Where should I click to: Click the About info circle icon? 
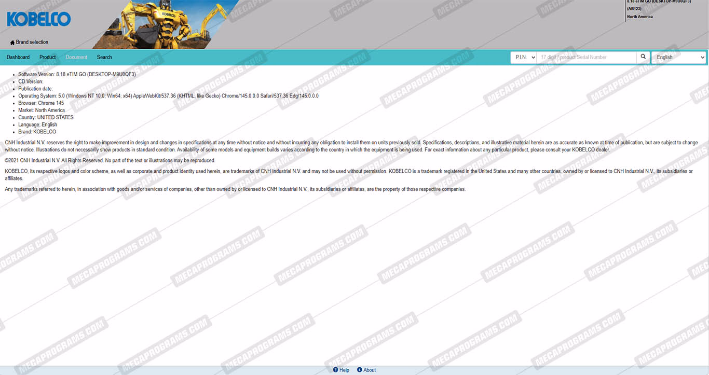pyautogui.click(x=360, y=370)
